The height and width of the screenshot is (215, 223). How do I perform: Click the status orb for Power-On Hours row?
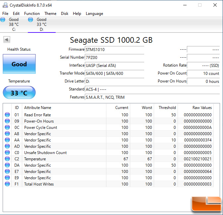pos(7,121)
